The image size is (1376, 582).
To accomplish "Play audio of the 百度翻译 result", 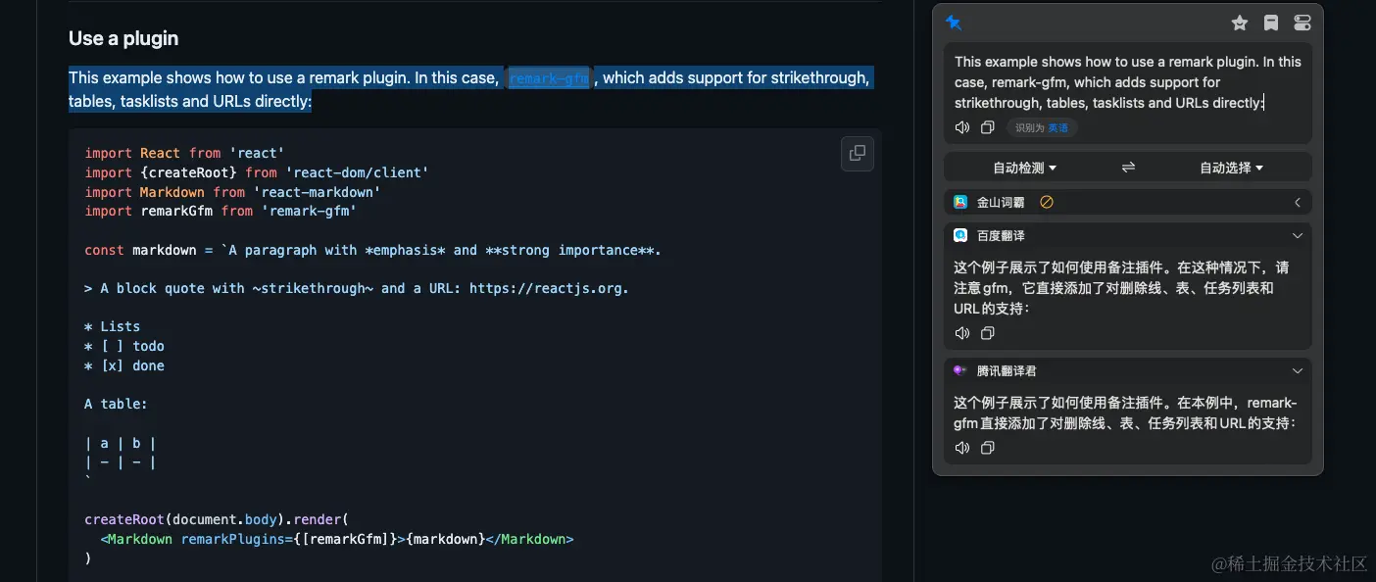I will (x=962, y=333).
